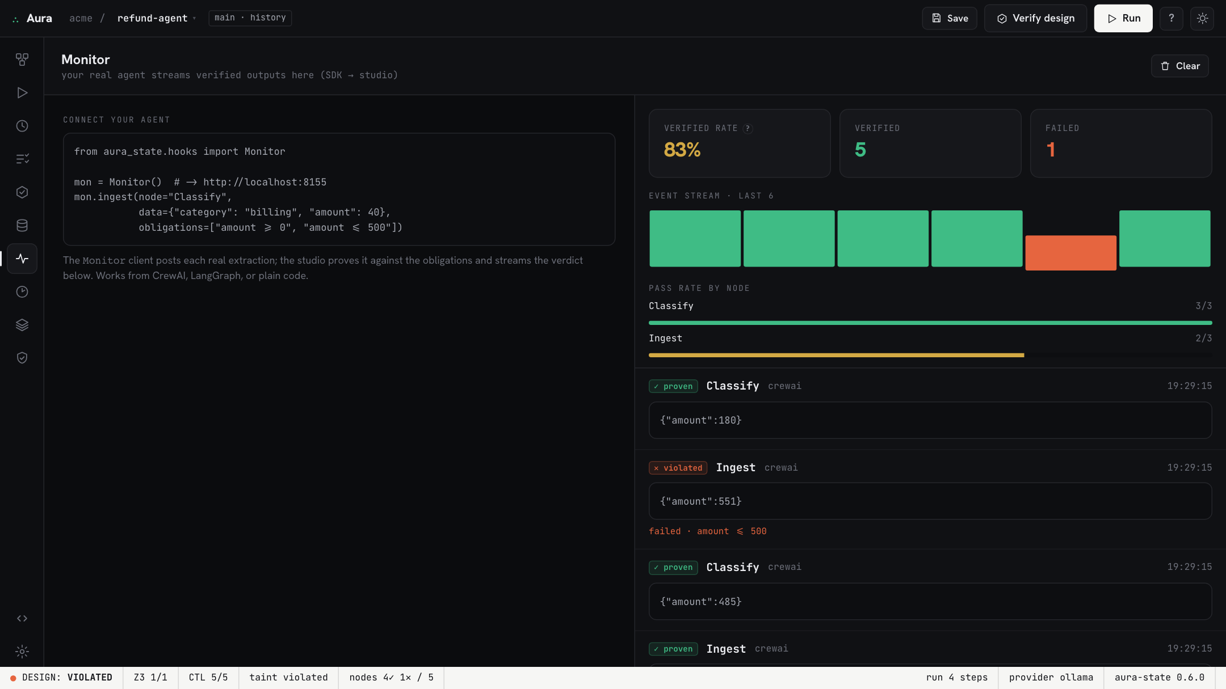Open the gauge timer sidebar icon
1226x689 pixels.
[22, 291]
